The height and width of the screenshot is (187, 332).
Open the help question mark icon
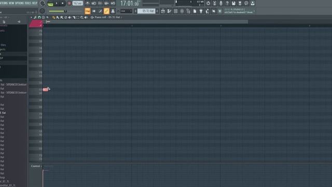pyautogui.click(x=227, y=3)
